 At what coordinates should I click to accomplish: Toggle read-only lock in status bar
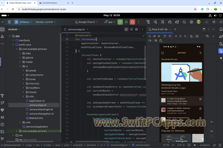coord(214,145)
